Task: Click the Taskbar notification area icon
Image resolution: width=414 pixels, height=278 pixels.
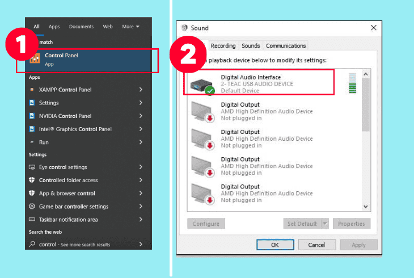Action: tap(32, 220)
